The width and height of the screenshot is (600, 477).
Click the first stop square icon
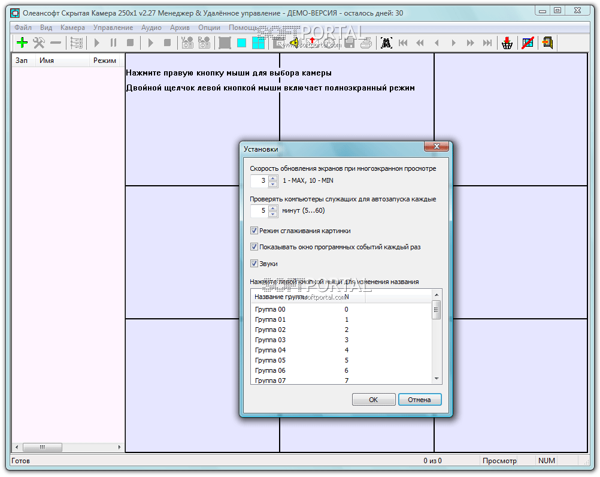click(130, 43)
